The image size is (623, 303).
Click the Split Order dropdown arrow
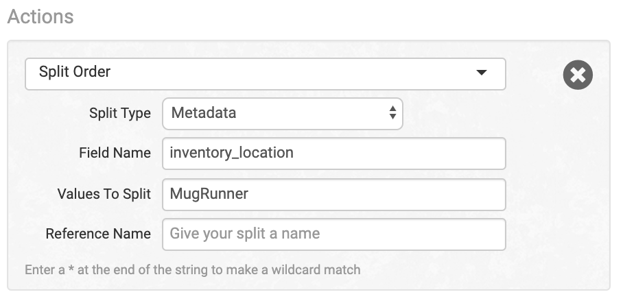click(482, 73)
